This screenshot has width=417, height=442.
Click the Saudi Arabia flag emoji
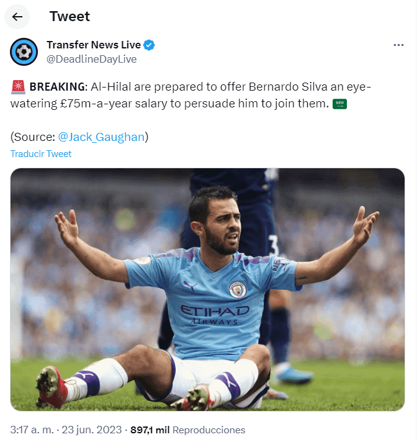click(339, 104)
